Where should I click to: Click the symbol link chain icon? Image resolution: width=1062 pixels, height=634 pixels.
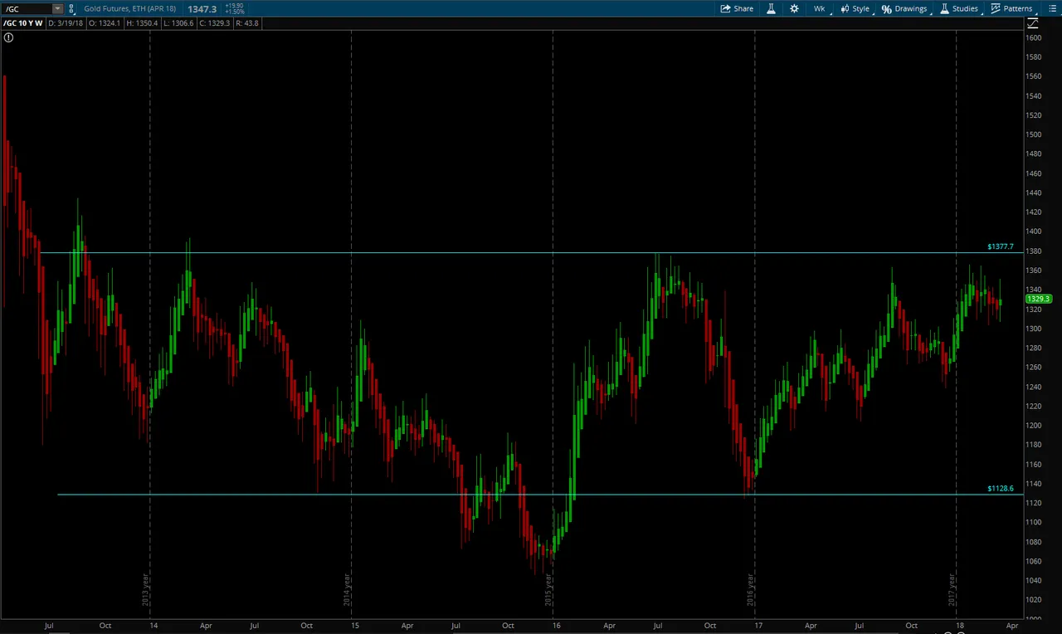(71, 8)
